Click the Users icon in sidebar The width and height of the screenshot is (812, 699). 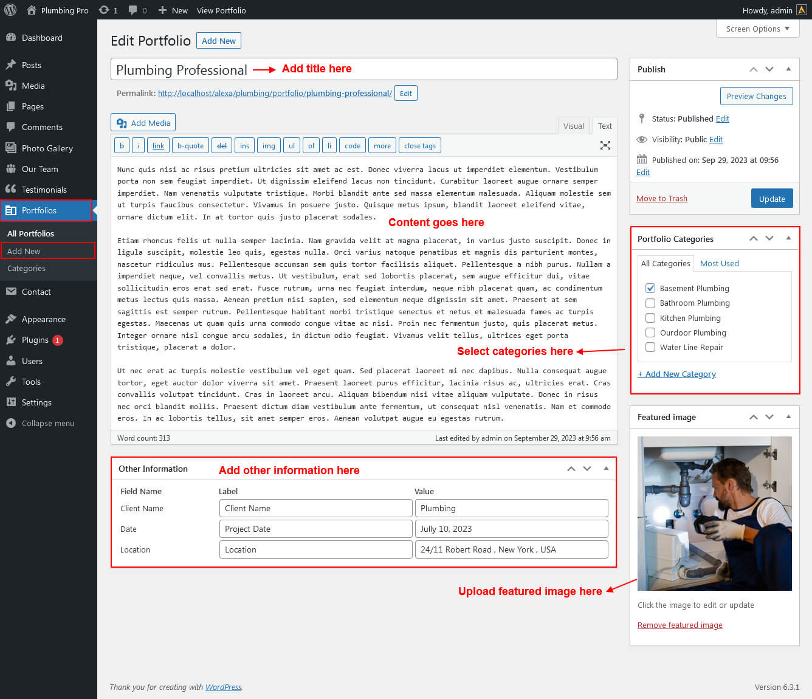point(11,360)
